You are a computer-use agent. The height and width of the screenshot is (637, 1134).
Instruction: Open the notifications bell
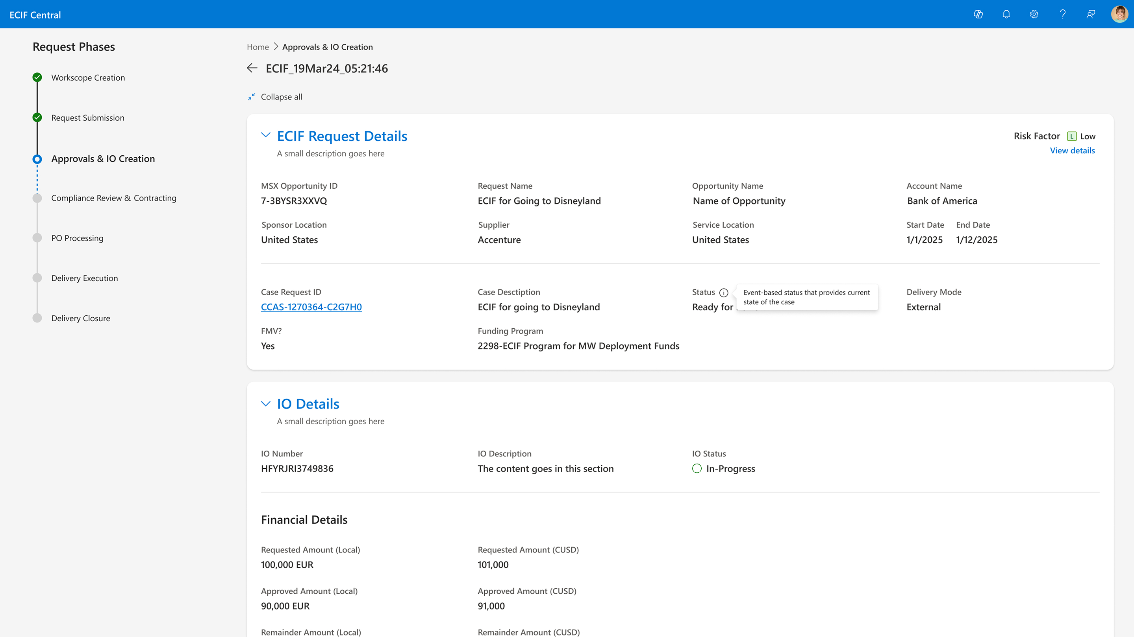pyautogui.click(x=1006, y=14)
